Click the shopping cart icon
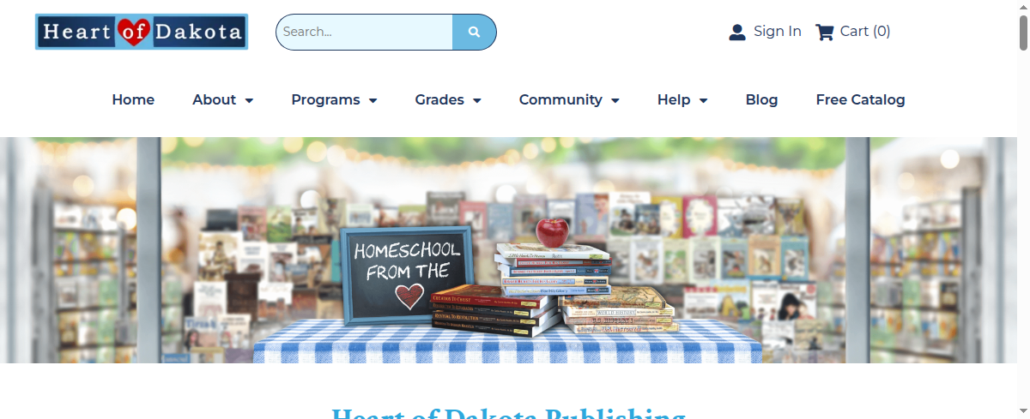This screenshot has height=419, width=1030. click(825, 33)
